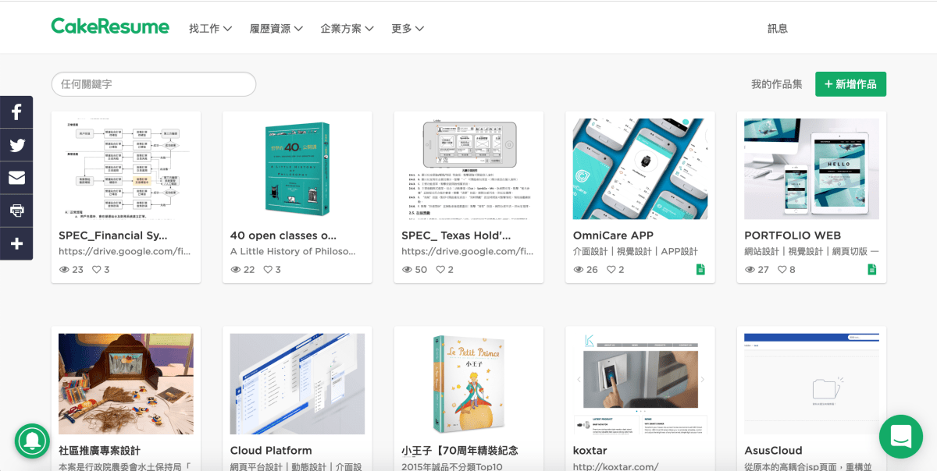Click document icon on PORTFOLIO WEB card
The image size is (937, 471).
[x=872, y=270]
